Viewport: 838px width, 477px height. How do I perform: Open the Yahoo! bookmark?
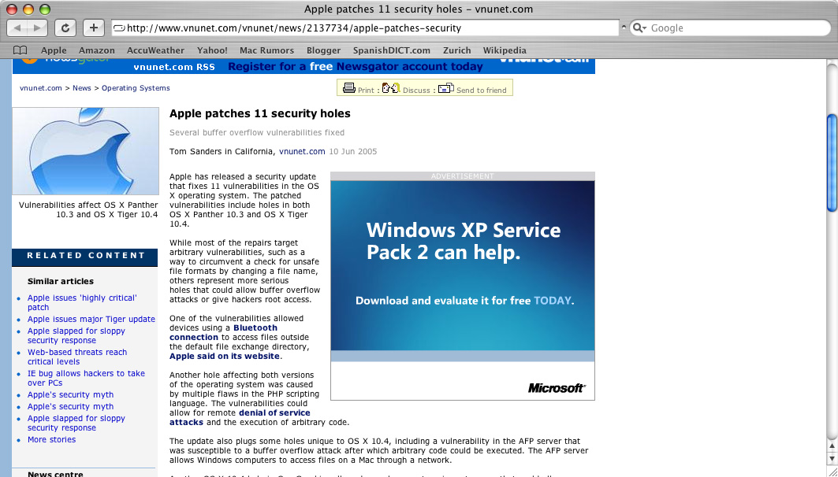point(212,50)
